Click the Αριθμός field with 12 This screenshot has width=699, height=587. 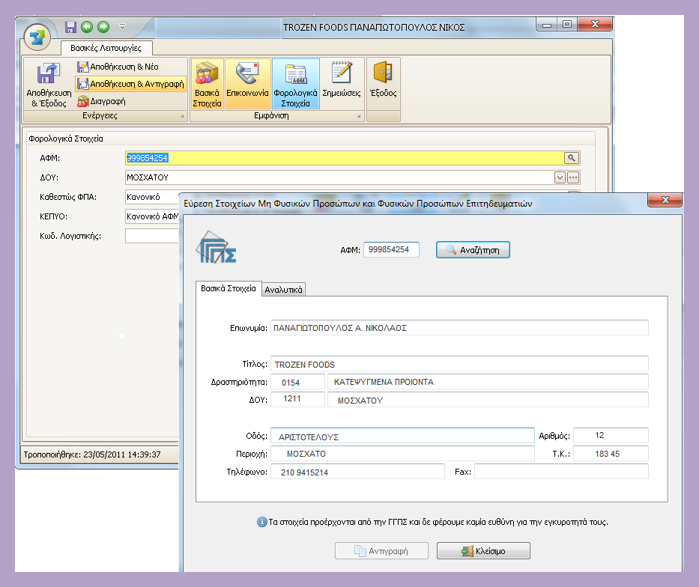tap(611, 436)
